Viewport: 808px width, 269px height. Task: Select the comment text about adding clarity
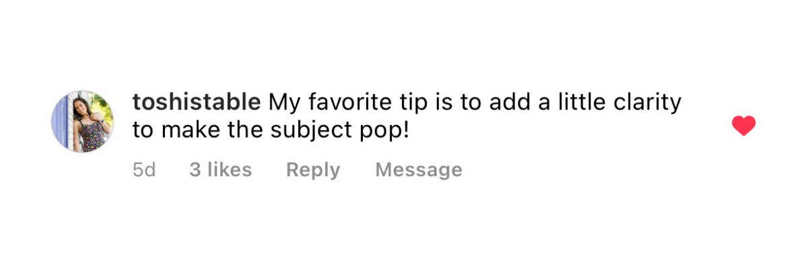[407, 116]
